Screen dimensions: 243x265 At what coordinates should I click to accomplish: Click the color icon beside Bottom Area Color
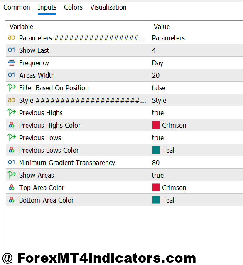(x=12, y=200)
